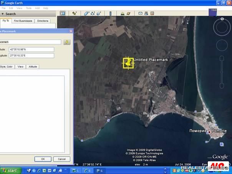Click the Excel quick launch icon
232x174 pixels.
tap(45, 171)
